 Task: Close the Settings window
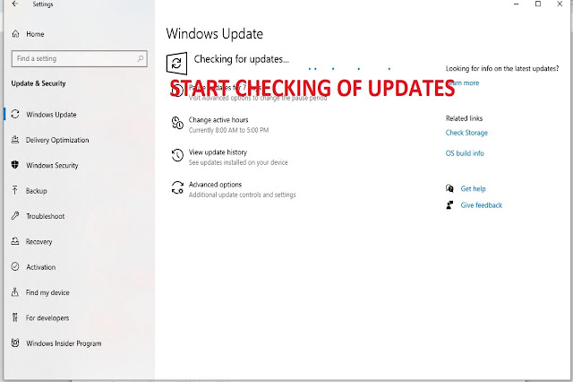pyautogui.click(x=560, y=4)
